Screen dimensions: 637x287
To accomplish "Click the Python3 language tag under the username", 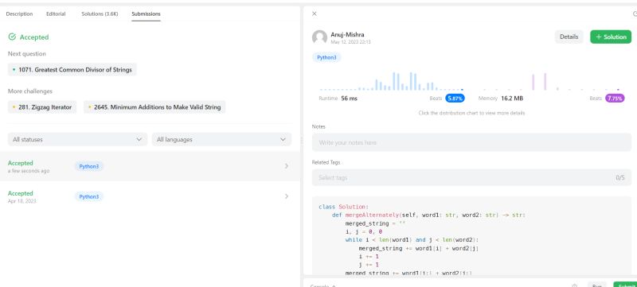I will coord(326,57).
